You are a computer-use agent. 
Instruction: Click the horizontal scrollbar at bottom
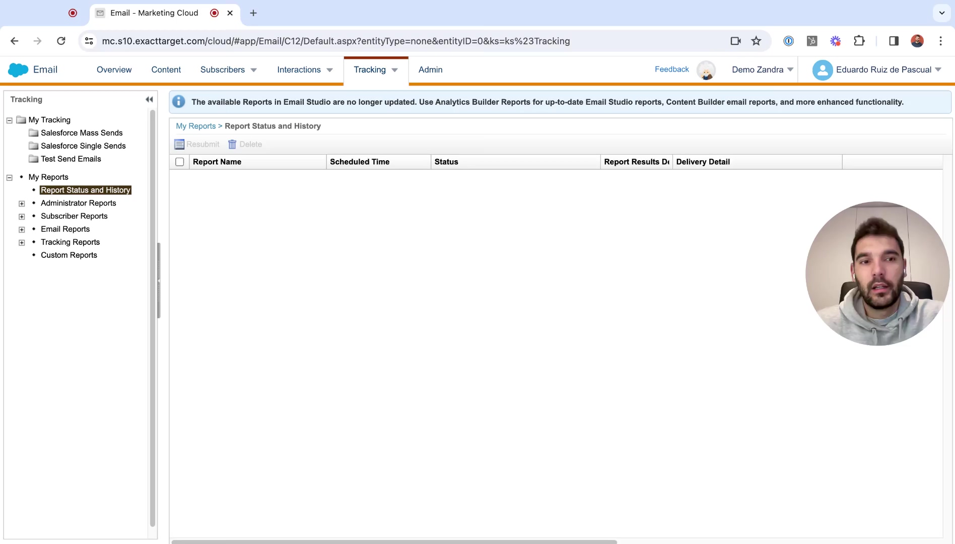(394, 542)
